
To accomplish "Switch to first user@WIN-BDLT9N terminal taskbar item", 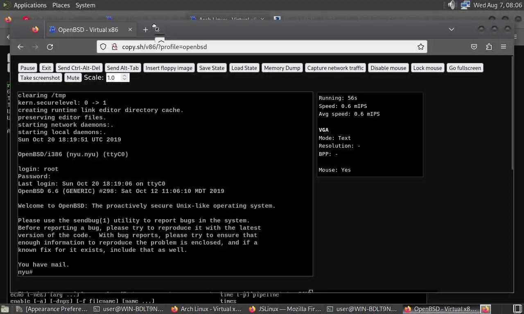I will pyautogui.click(x=129, y=309).
